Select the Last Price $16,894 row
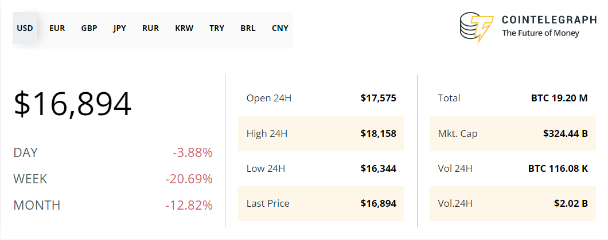 [x=321, y=203]
